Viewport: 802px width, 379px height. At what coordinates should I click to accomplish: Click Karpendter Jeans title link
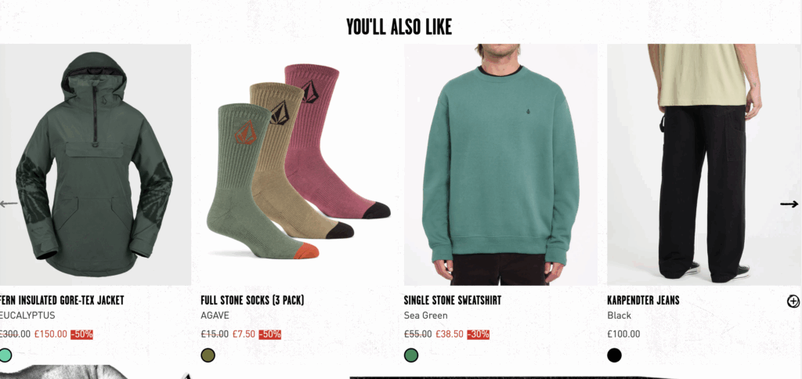(x=644, y=300)
